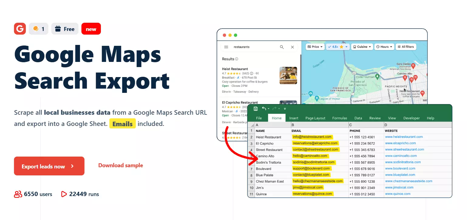Switch to the Insert ribbon tab
Image resolution: width=467 pixels, height=220 pixels.
coord(294,118)
